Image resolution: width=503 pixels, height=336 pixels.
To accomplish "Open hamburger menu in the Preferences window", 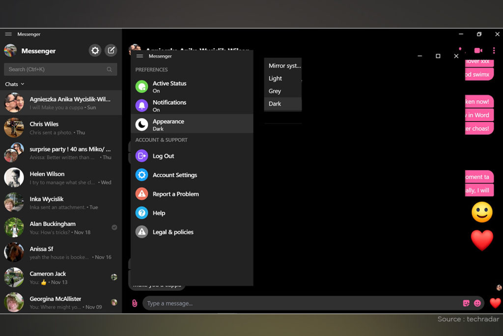I will tap(140, 56).
